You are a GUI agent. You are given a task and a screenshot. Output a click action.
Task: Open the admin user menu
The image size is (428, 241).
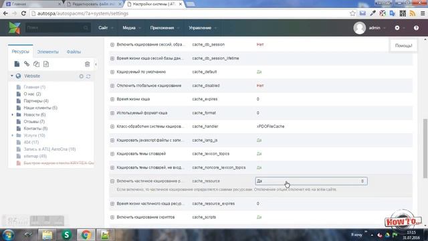click(377, 28)
